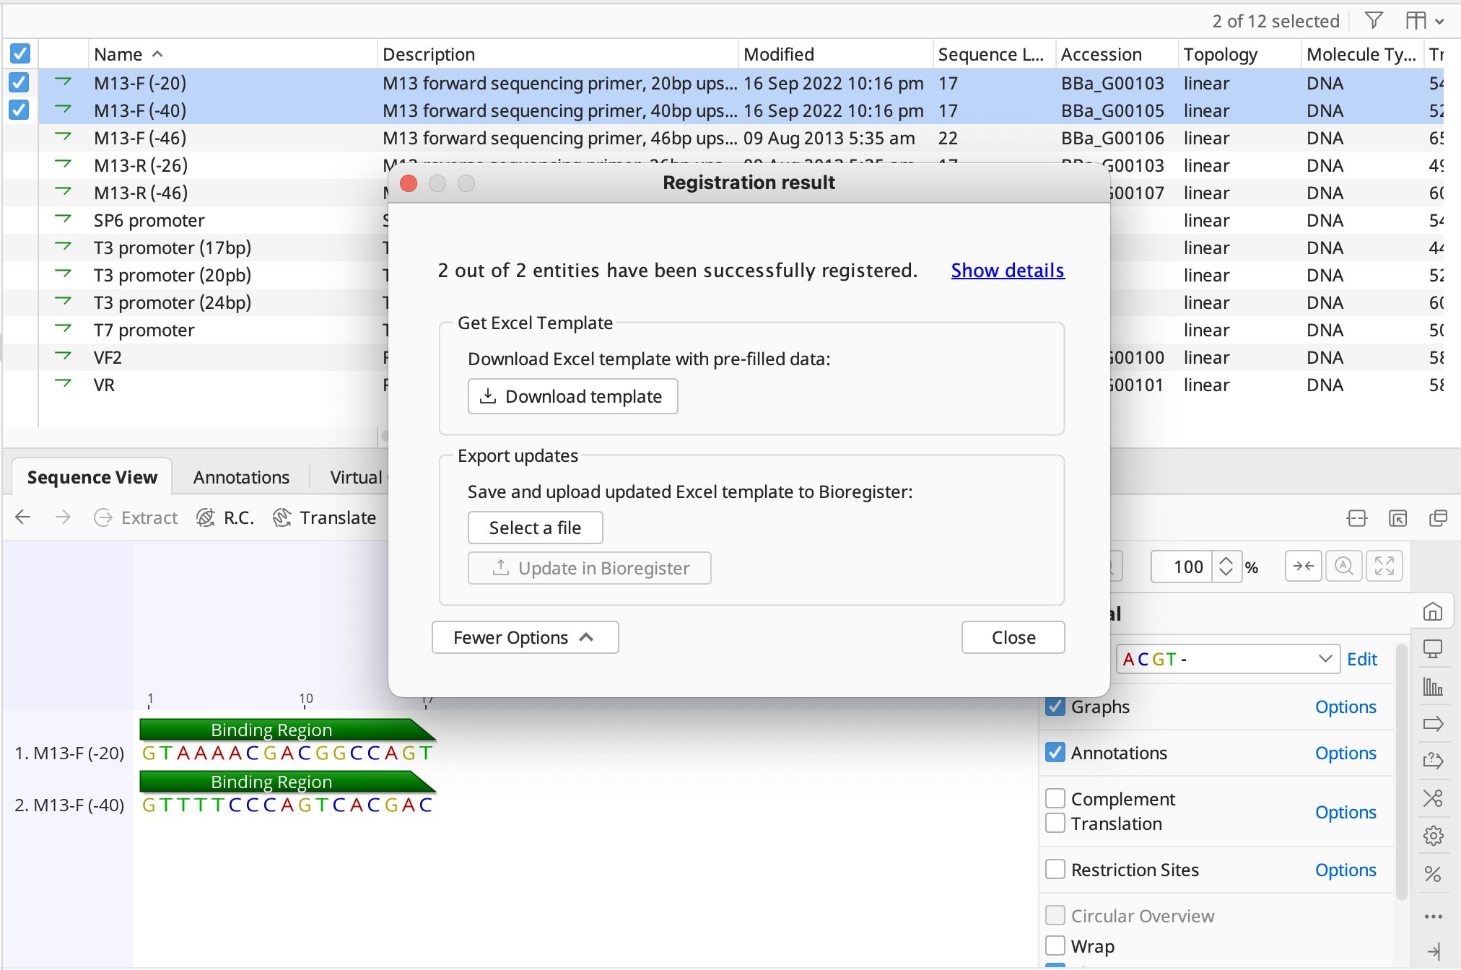Toggle Restriction Sites visibility off
Viewport: 1461px width, 970px height.
(1056, 869)
